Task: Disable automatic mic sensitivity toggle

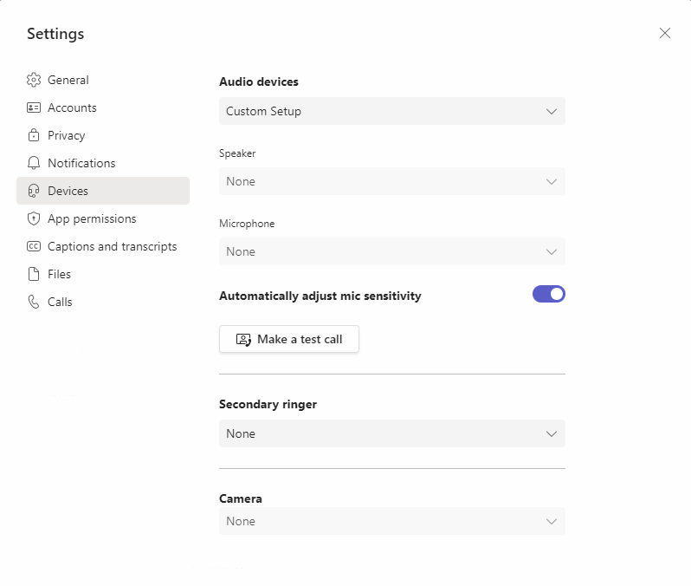Action: coord(548,294)
